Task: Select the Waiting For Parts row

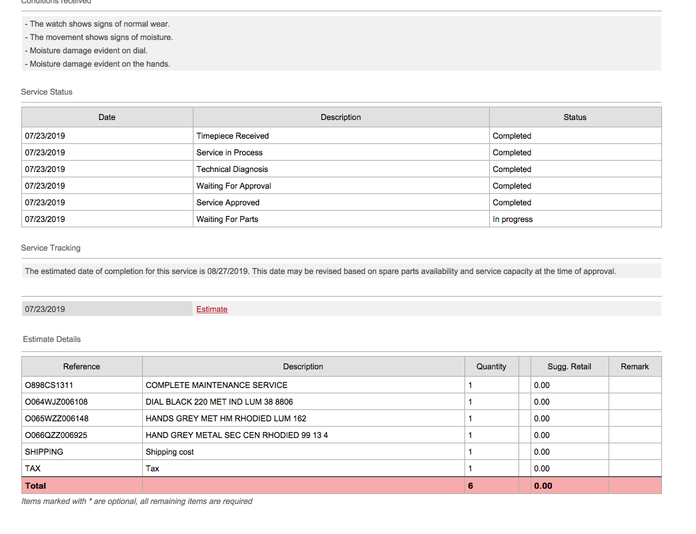Action: click(342, 219)
